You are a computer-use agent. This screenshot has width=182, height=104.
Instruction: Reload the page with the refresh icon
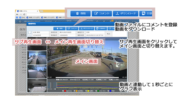(x=24, y=14)
